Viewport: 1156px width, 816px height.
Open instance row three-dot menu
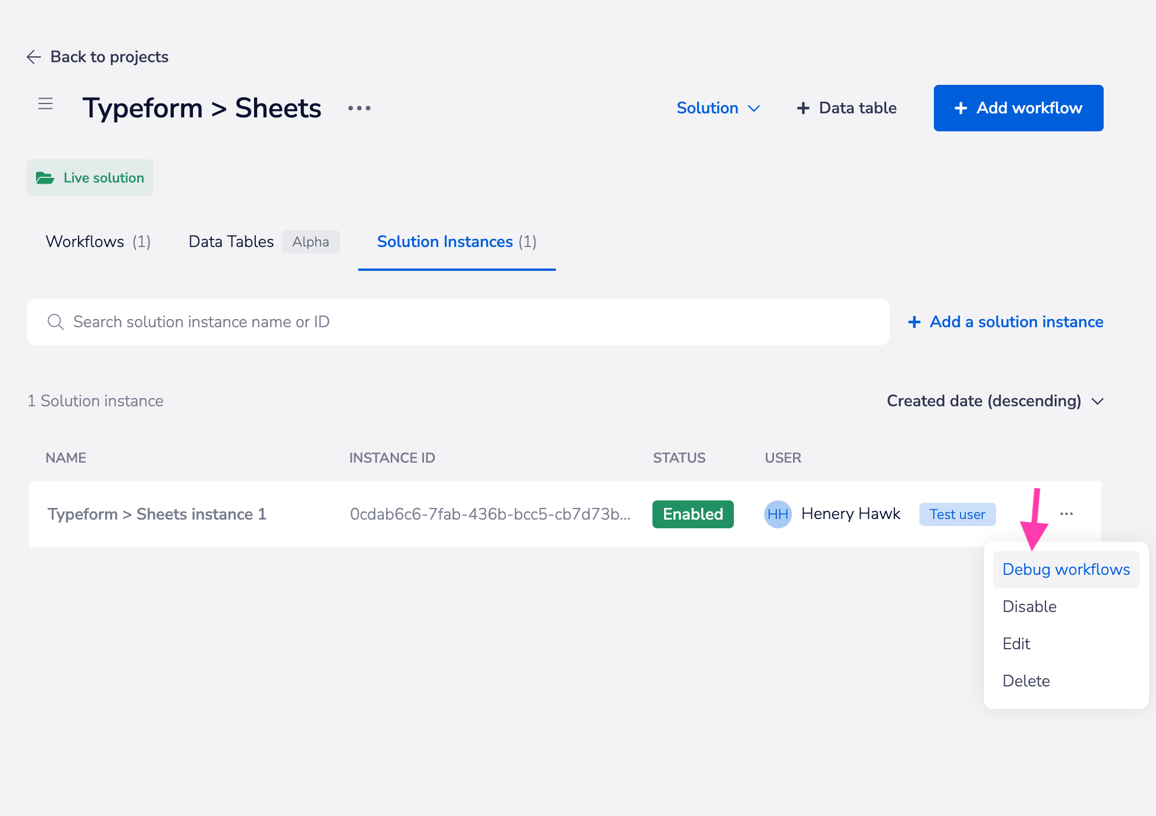click(1066, 514)
